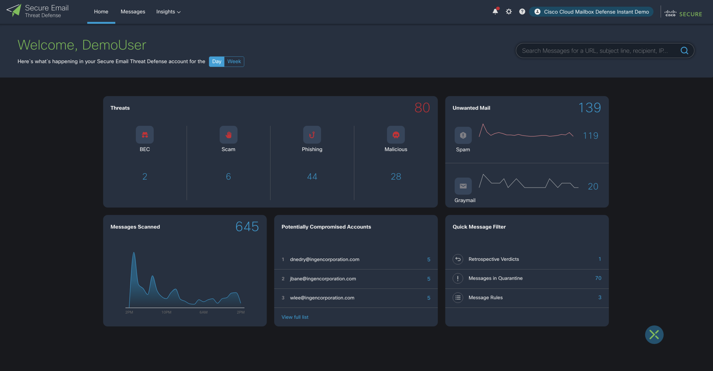Click the Messages in Quarantine exclamation icon
This screenshot has height=371, width=713.
[x=458, y=278]
